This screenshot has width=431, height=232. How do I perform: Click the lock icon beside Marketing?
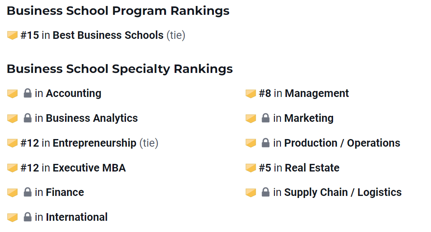point(265,118)
